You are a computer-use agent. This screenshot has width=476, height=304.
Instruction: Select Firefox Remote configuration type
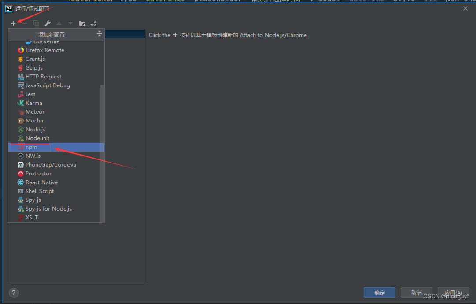56,50
